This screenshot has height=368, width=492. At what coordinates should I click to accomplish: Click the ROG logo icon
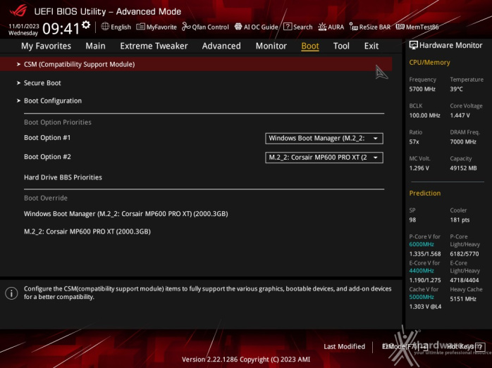click(x=18, y=11)
